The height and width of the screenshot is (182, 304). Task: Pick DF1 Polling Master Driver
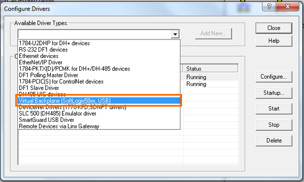(99, 75)
